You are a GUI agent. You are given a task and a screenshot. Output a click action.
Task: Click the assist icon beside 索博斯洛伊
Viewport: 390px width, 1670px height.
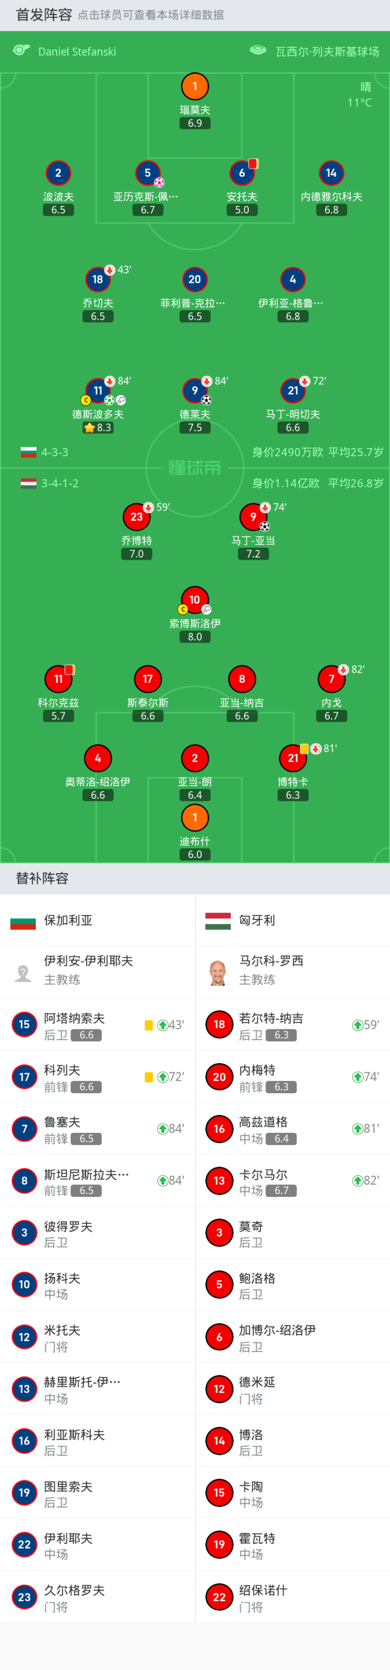tap(207, 609)
